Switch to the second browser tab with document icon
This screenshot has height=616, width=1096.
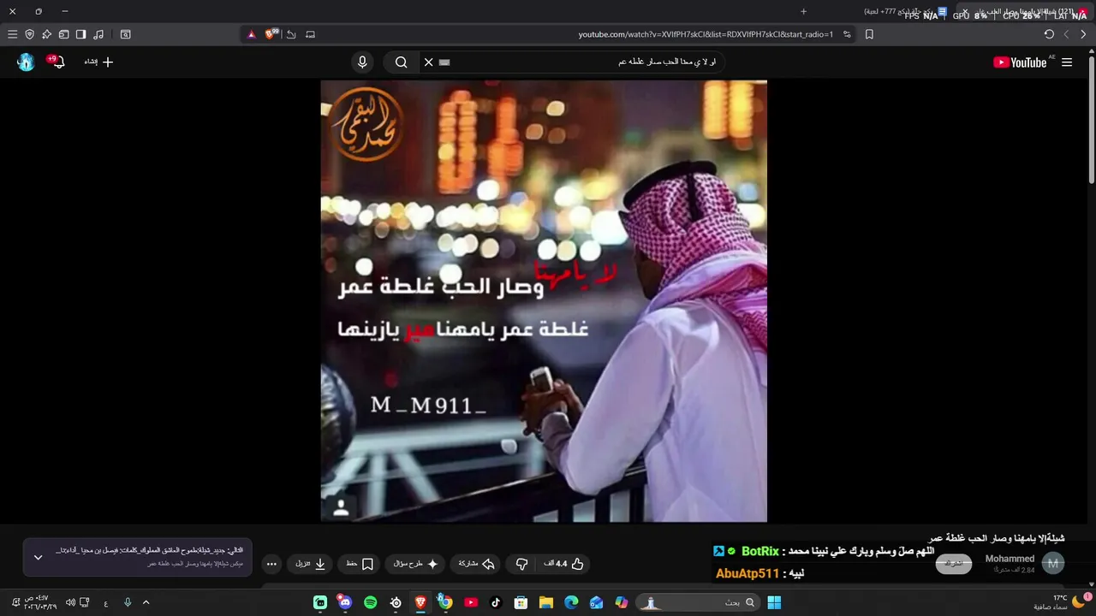click(903, 12)
